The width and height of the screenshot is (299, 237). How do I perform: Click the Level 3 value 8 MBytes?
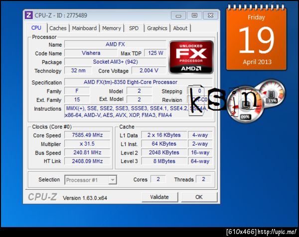pyautogui.click(x=164, y=161)
